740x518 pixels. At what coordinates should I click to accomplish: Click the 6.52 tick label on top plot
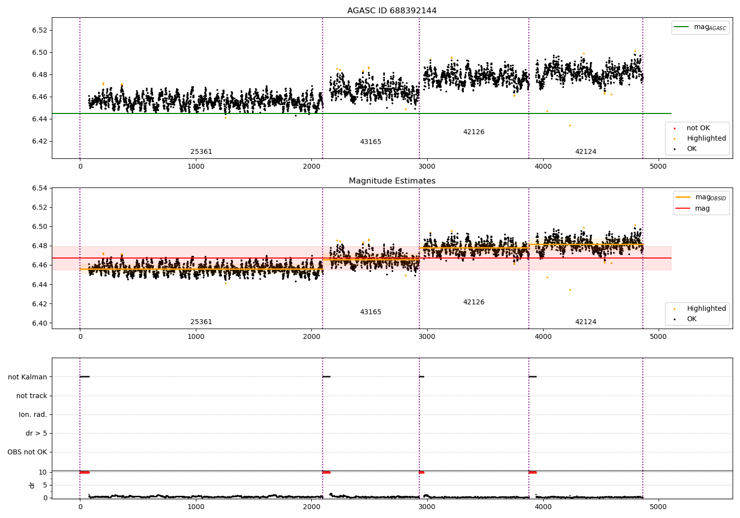pos(39,30)
